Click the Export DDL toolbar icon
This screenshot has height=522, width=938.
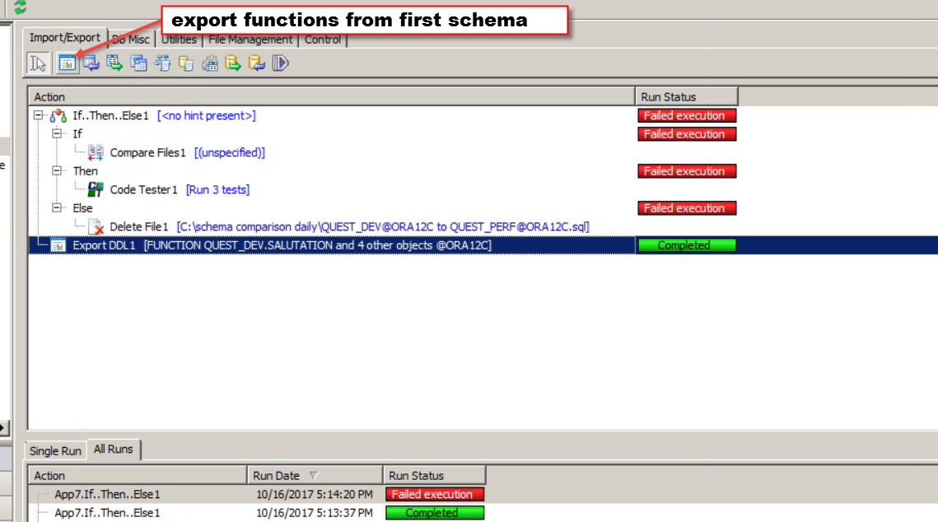[67, 63]
